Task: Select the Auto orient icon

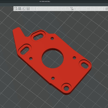Action: pyautogui.click(x=24, y=9)
